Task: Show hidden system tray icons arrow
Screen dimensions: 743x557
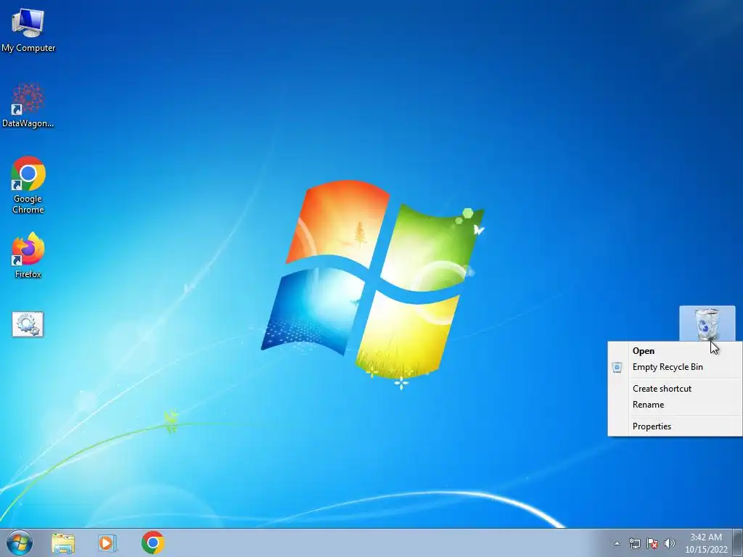Action: pyautogui.click(x=617, y=543)
